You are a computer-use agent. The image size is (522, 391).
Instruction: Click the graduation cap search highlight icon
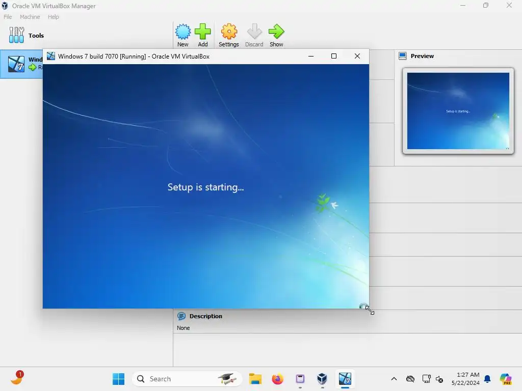227,379
